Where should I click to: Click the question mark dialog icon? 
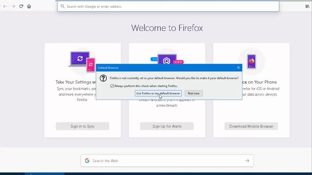point(103,78)
